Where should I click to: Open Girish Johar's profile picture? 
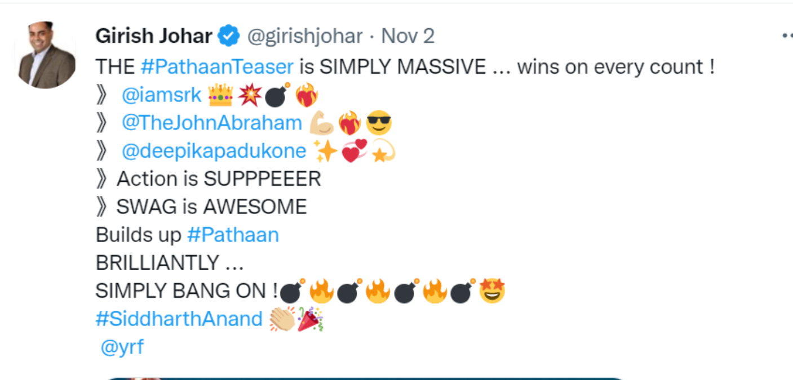coord(46,55)
